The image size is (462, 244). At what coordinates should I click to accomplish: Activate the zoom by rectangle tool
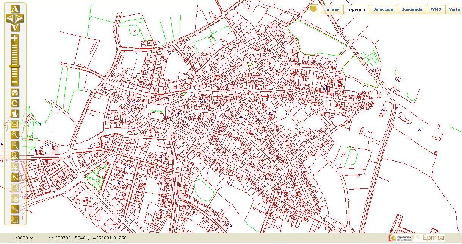14,124
